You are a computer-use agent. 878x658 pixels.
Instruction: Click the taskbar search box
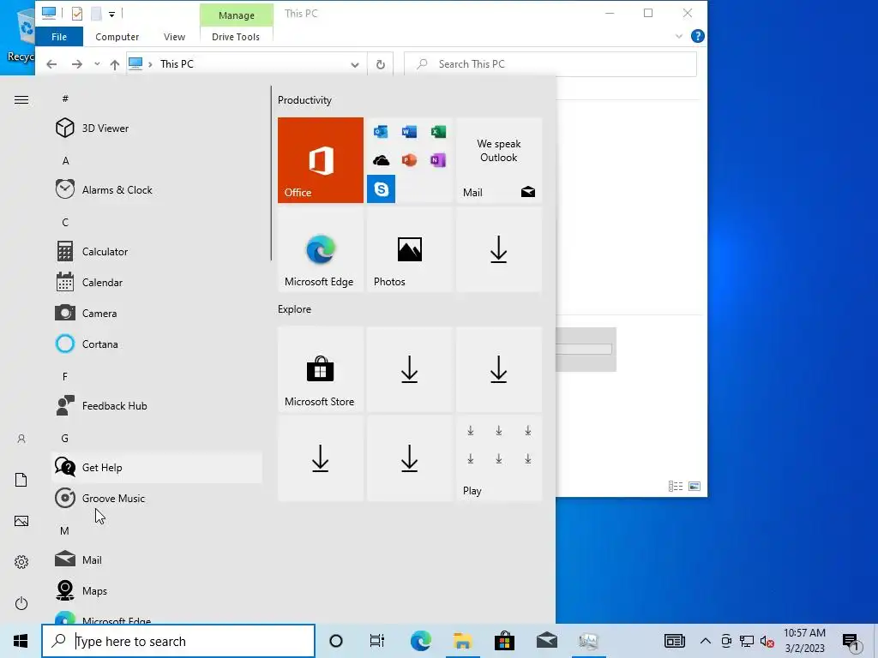(x=178, y=641)
